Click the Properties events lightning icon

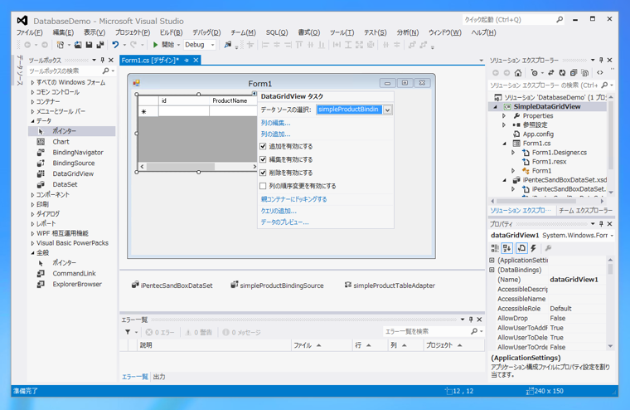534,248
